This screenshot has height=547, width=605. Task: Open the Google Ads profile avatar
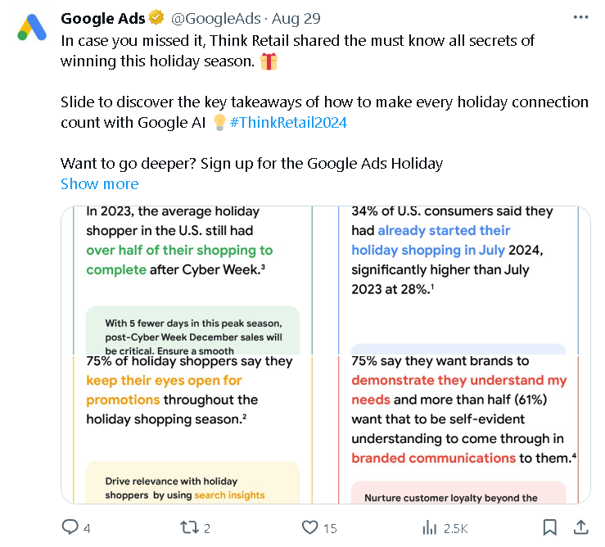31,29
